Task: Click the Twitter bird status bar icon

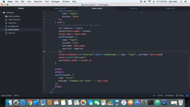Action: point(187,96)
